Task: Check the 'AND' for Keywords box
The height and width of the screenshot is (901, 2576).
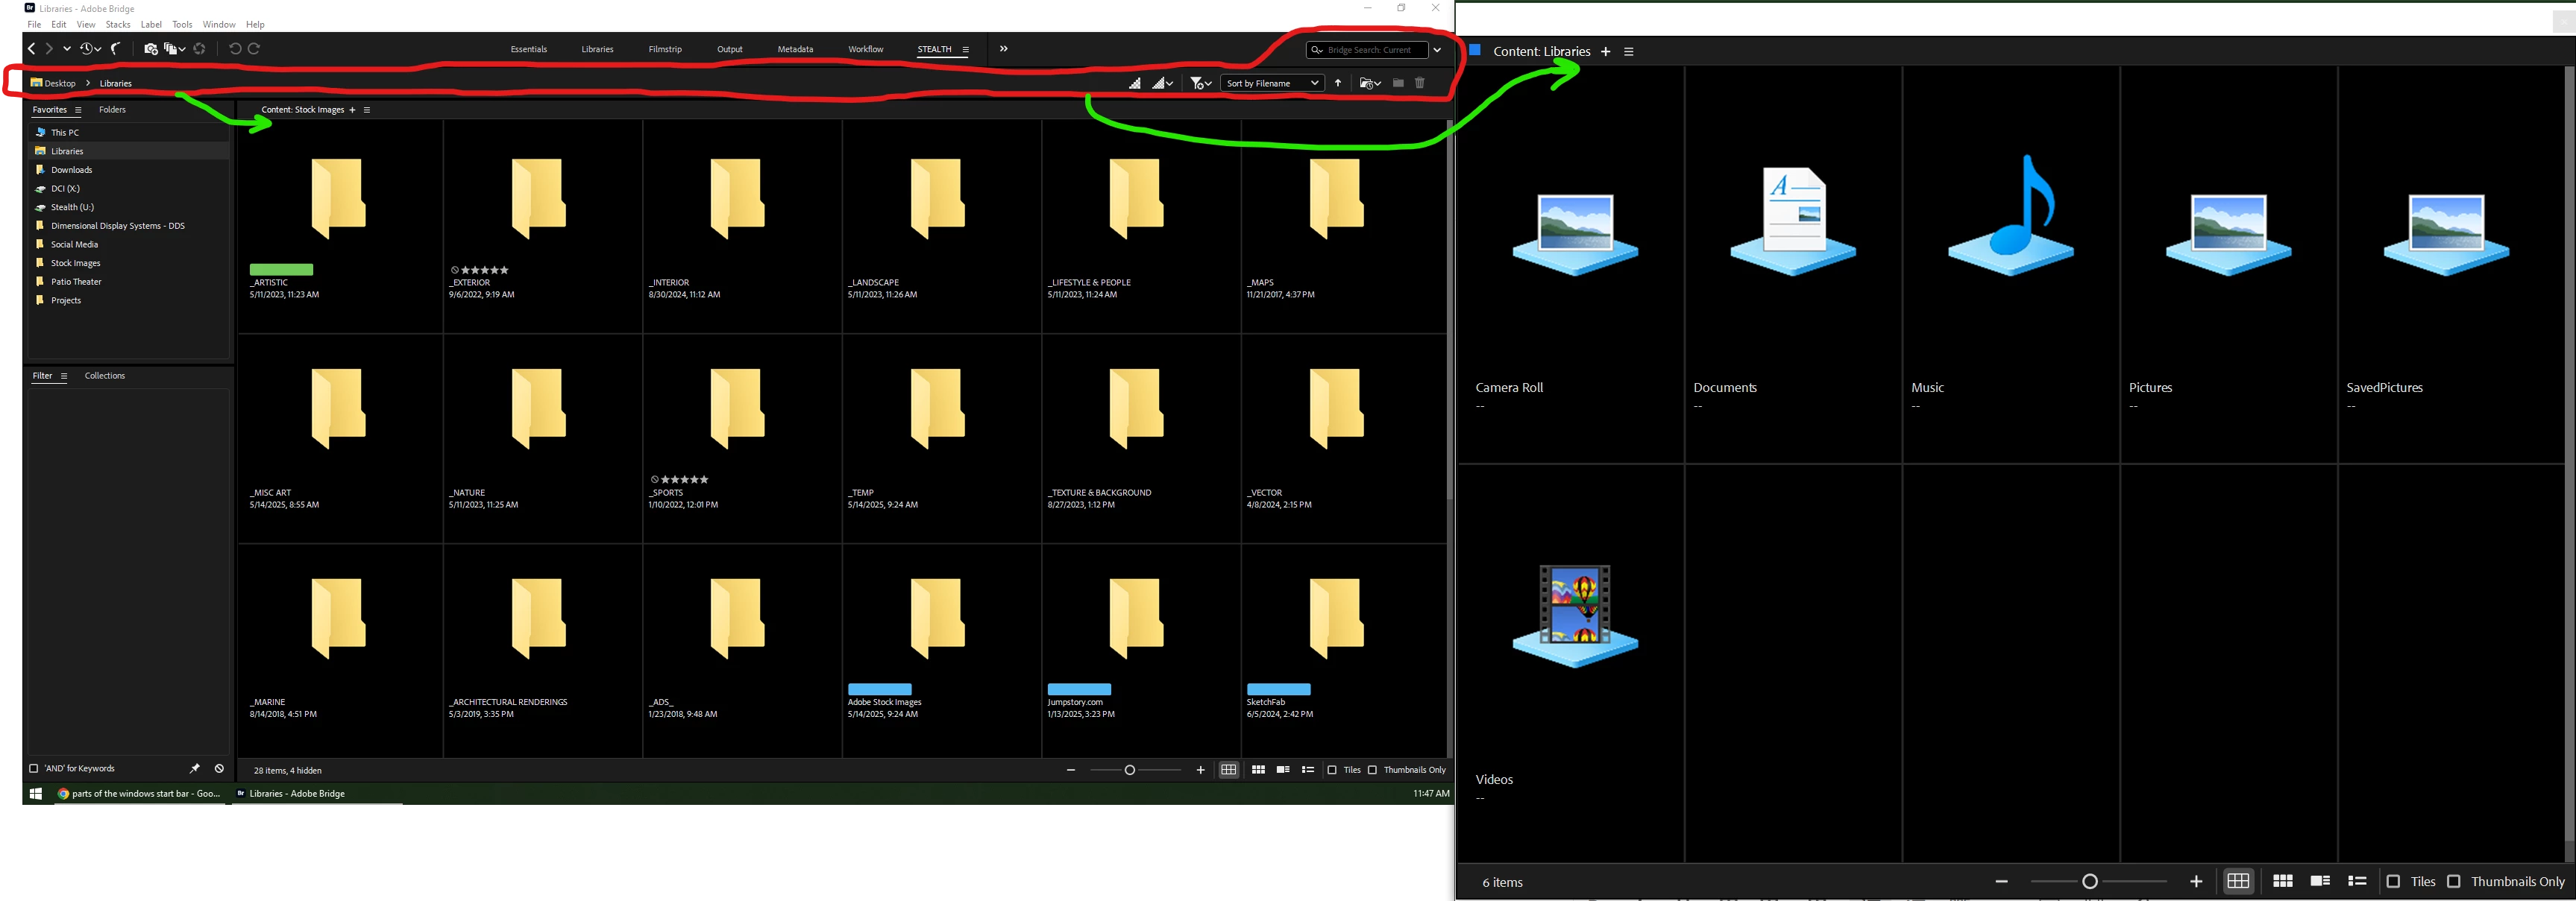Action: [x=34, y=768]
